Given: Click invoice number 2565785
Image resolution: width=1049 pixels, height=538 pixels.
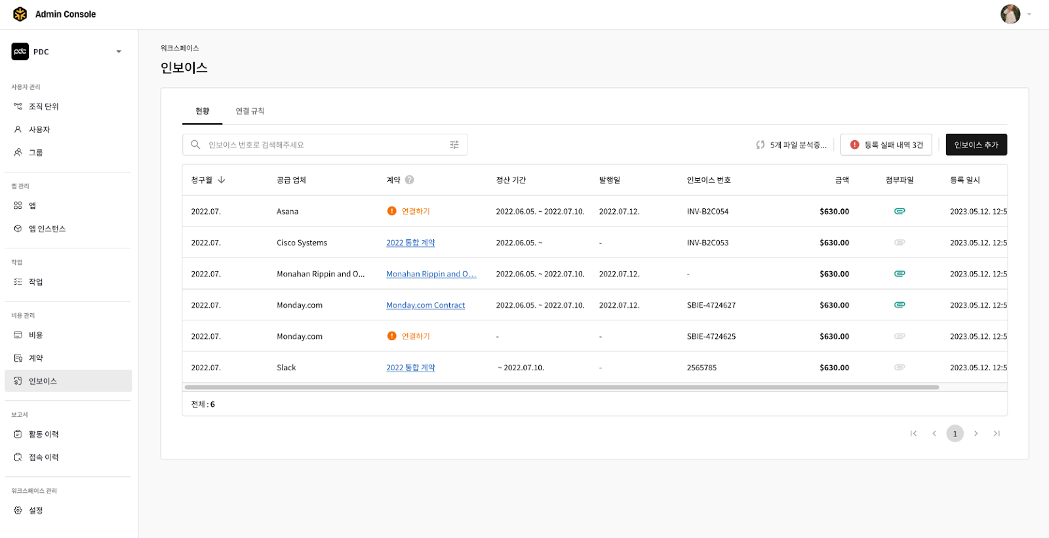Looking at the screenshot, I should [702, 368].
